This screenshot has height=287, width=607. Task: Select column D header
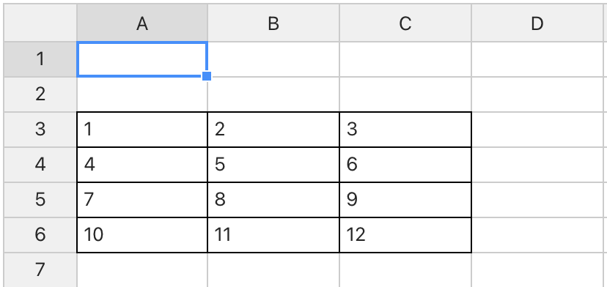tap(537, 23)
